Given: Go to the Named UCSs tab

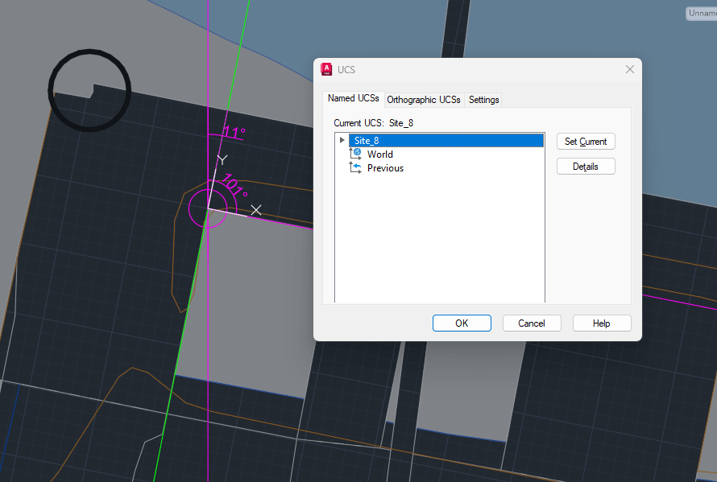Looking at the screenshot, I should pyautogui.click(x=354, y=98).
